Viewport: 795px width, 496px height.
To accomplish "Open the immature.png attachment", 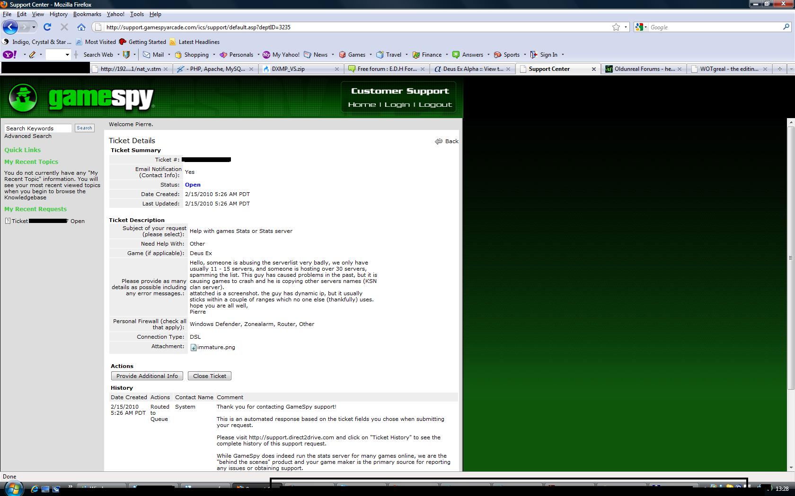I will pyautogui.click(x=212, y=347).
